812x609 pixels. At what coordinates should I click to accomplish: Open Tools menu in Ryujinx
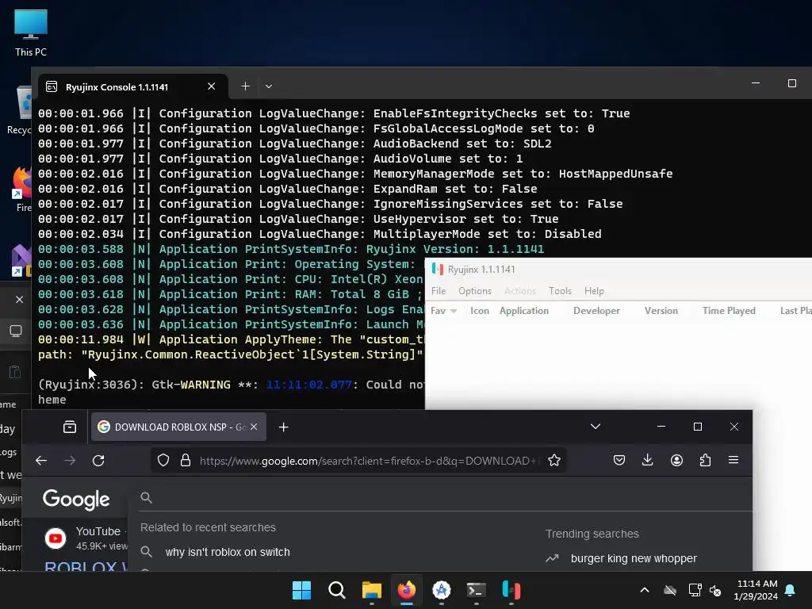click(x=560, y=291)
